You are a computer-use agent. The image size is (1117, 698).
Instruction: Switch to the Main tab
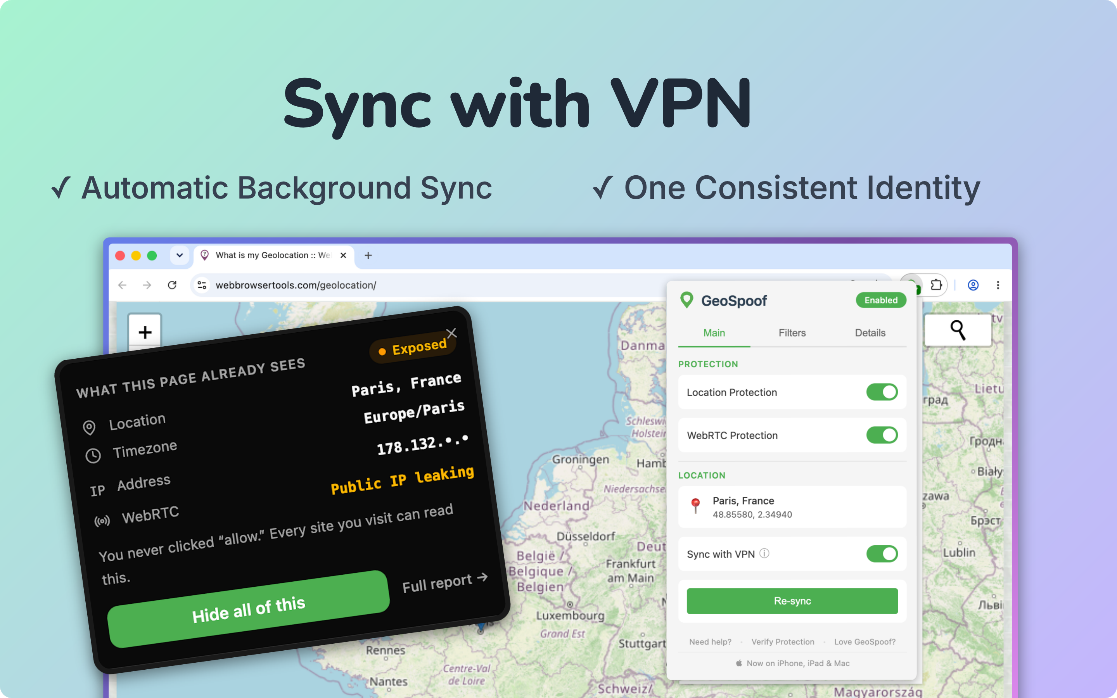pos(714,333)
